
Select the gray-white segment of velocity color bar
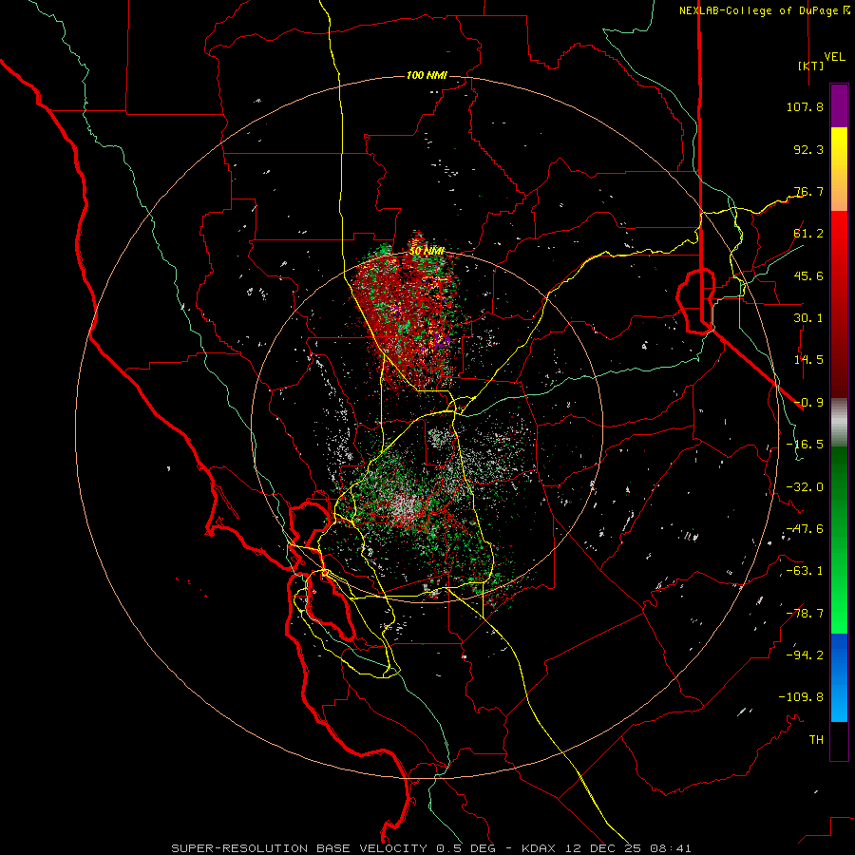coord(839,422)
